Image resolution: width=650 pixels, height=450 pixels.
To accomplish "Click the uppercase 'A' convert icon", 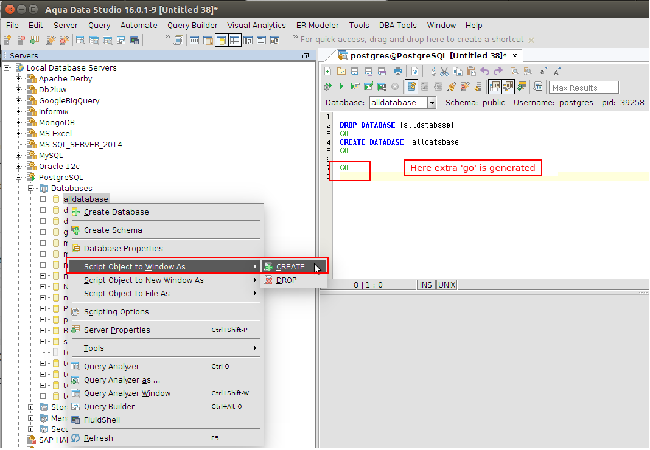I will (557, 71).
